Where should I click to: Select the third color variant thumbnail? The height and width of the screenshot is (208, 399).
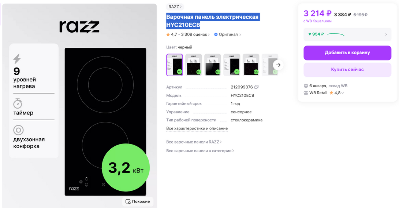(213, 65)
